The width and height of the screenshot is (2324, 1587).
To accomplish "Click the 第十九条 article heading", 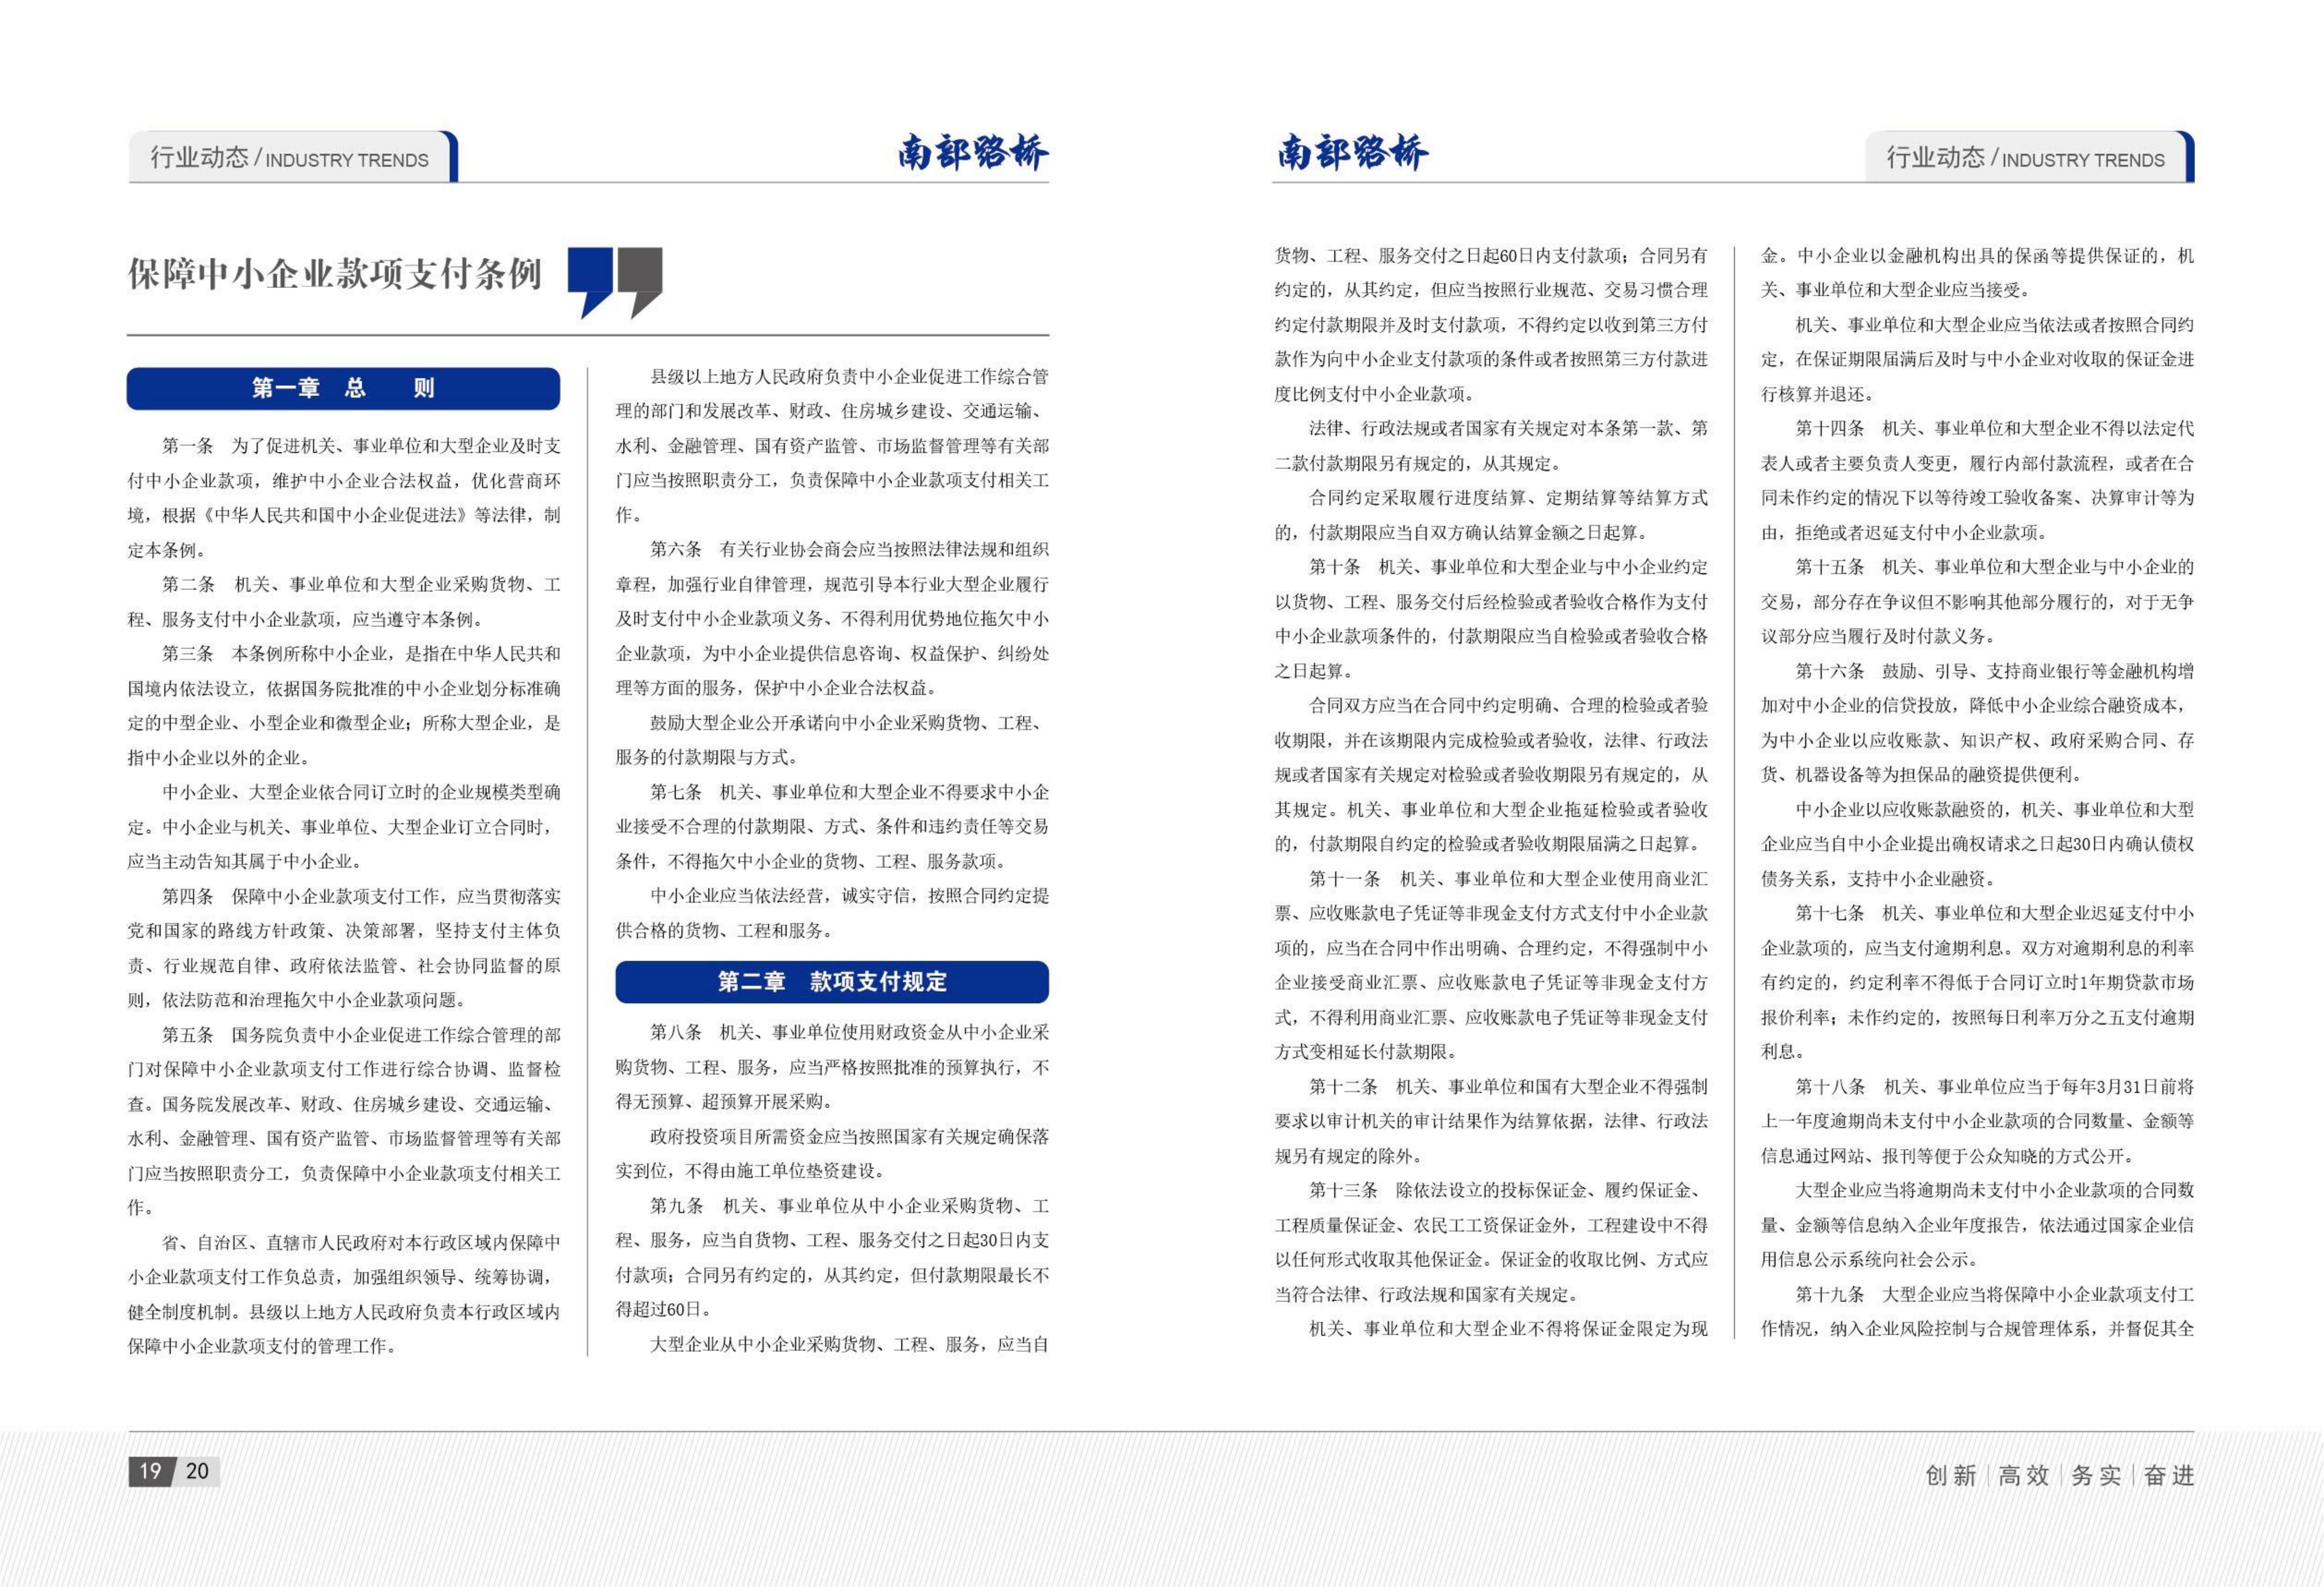I will [x=1831, y=1294].
